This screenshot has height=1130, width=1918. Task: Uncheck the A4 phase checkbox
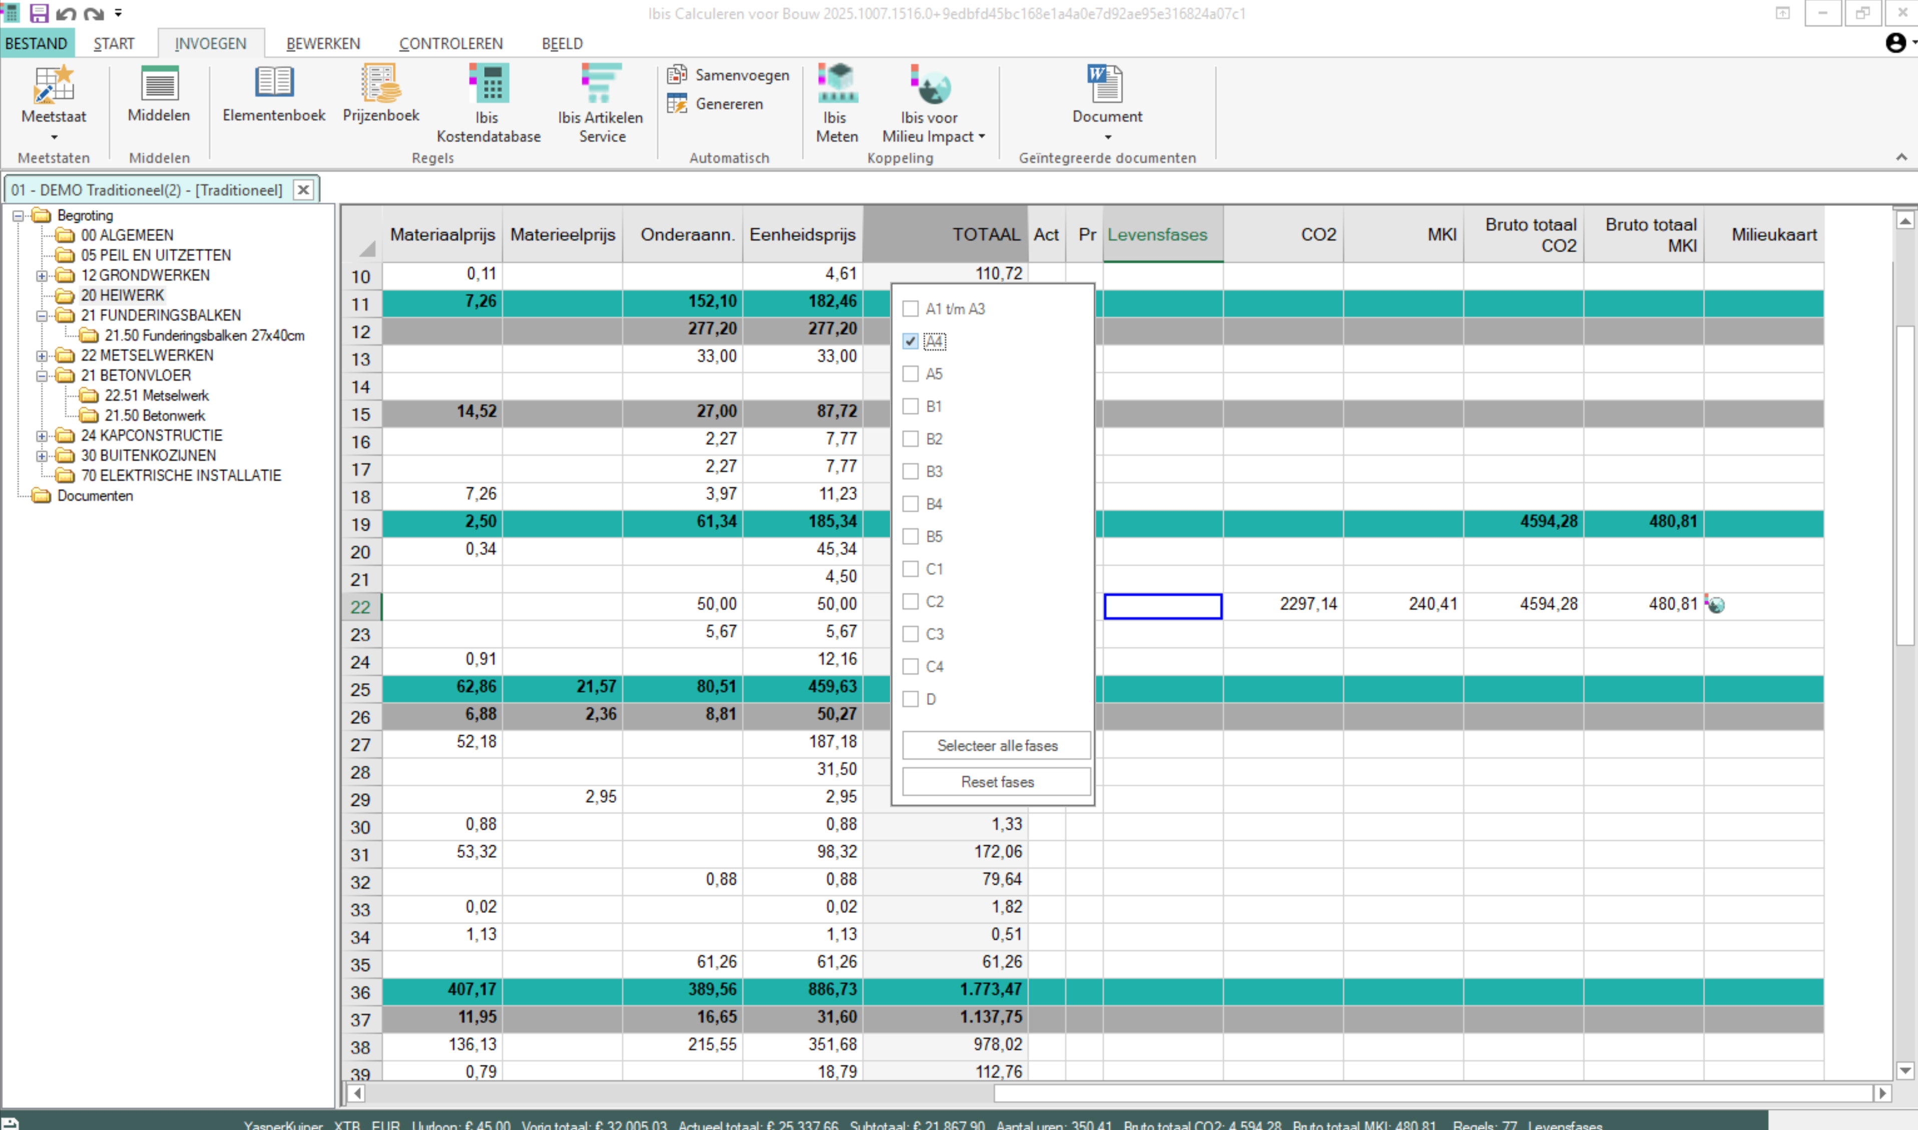coord(910,341)
